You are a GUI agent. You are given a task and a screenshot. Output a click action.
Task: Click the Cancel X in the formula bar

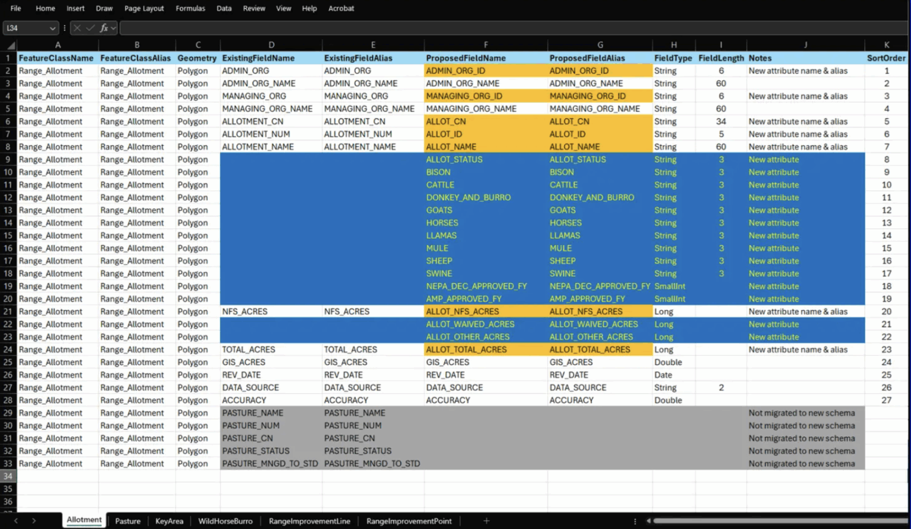78,27
